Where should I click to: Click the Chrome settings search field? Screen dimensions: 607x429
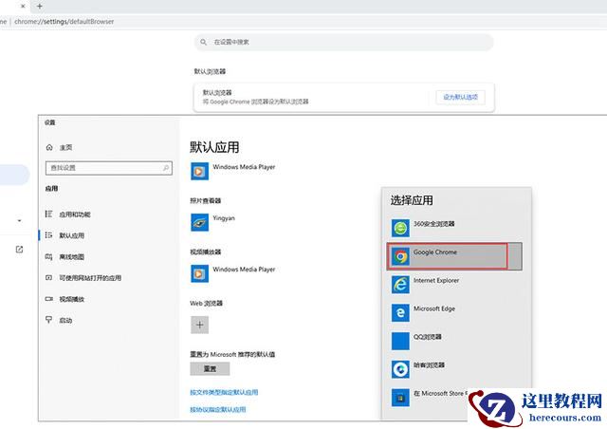pyautogui.click(x=343, y=42)
